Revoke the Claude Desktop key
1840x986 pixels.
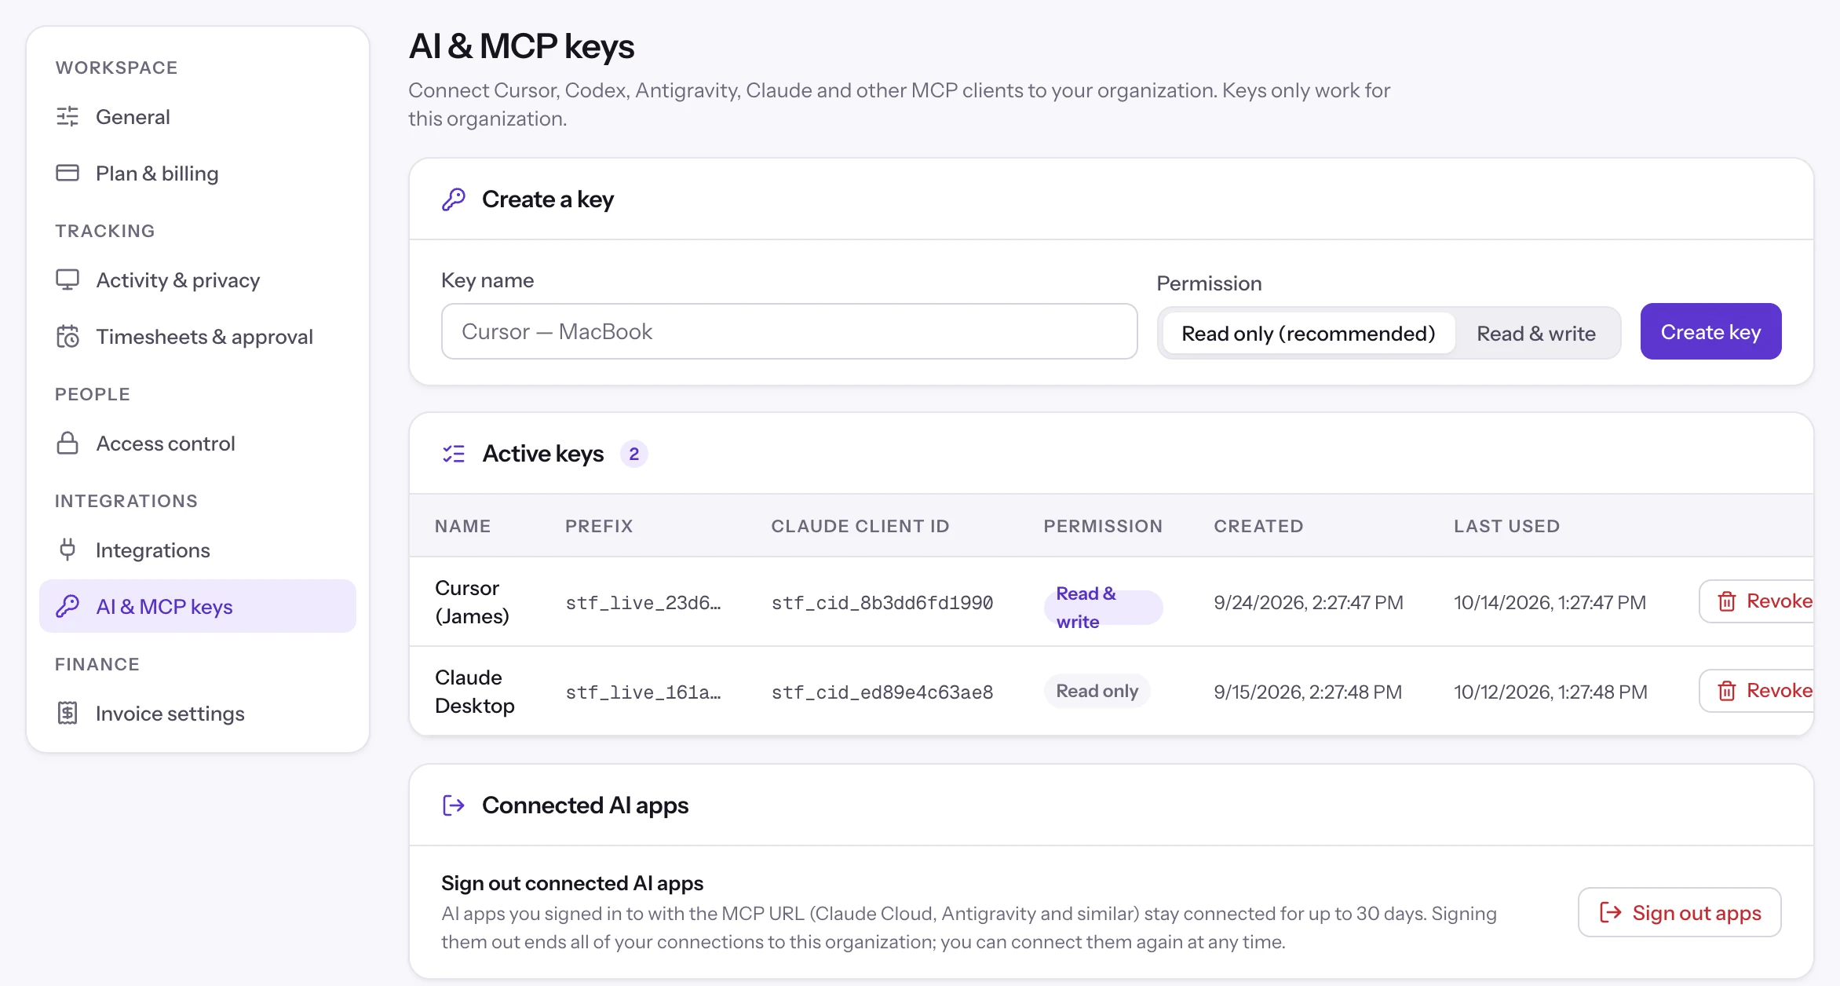point(1757,691)
